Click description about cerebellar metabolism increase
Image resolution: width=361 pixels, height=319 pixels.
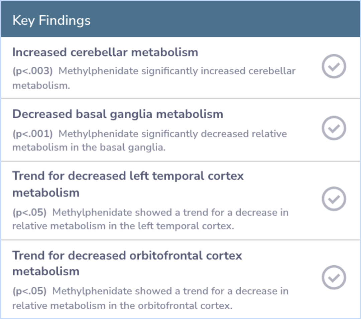point(154,78)
